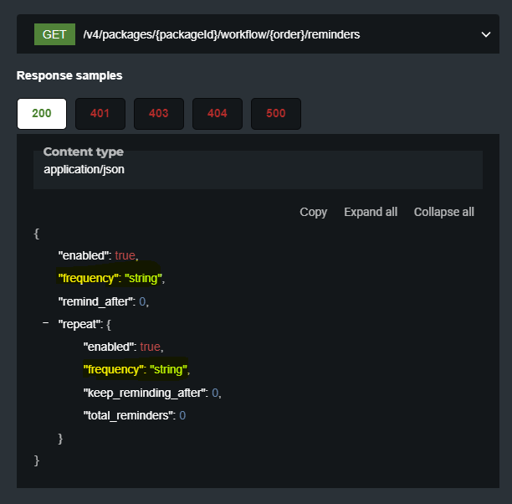Show the 404 response sample

(x=218, y=114)
